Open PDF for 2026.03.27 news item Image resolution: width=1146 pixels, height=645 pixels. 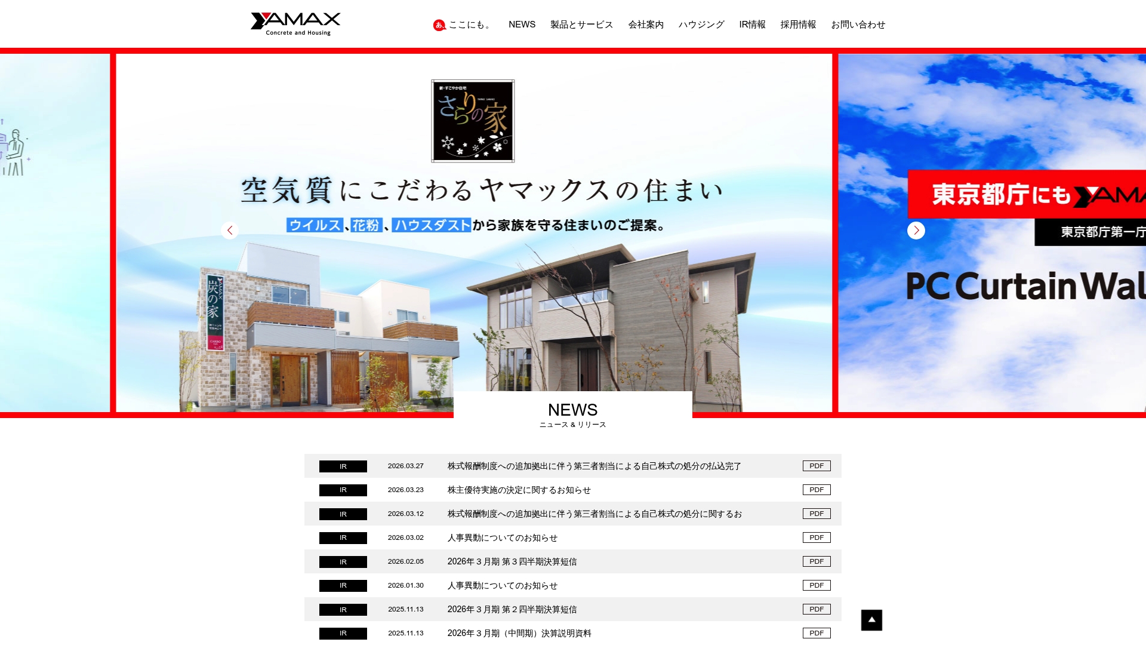(817, 466)
